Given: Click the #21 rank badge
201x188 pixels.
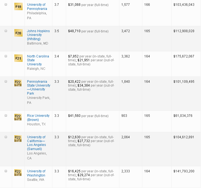Looking at the screenshot, I should pyautogui.click(x=18, y=58).
